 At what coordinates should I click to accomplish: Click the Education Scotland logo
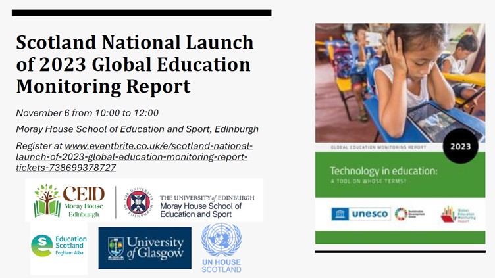coord(59,246)
